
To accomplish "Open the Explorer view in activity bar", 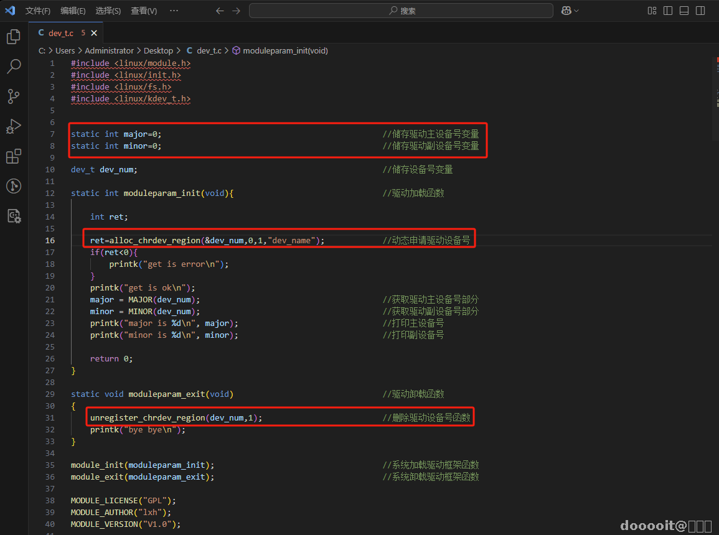I will [x=14, y=37].
